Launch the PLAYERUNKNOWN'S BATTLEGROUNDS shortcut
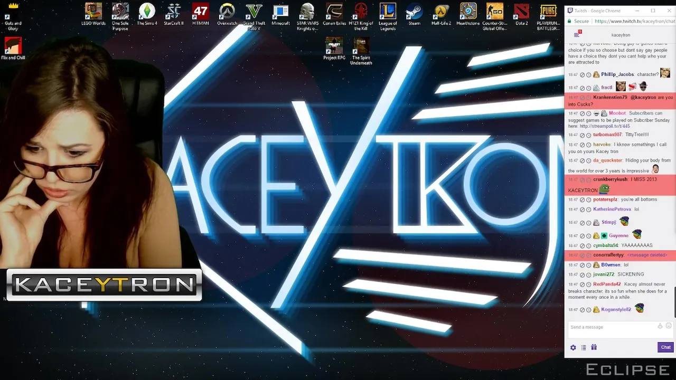The image size is (676, 380). (548, 17)
